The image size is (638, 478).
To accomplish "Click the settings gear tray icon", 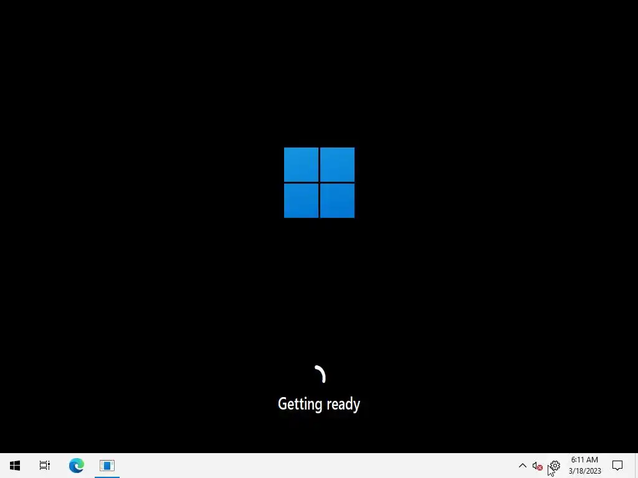I will click(555, 466).
